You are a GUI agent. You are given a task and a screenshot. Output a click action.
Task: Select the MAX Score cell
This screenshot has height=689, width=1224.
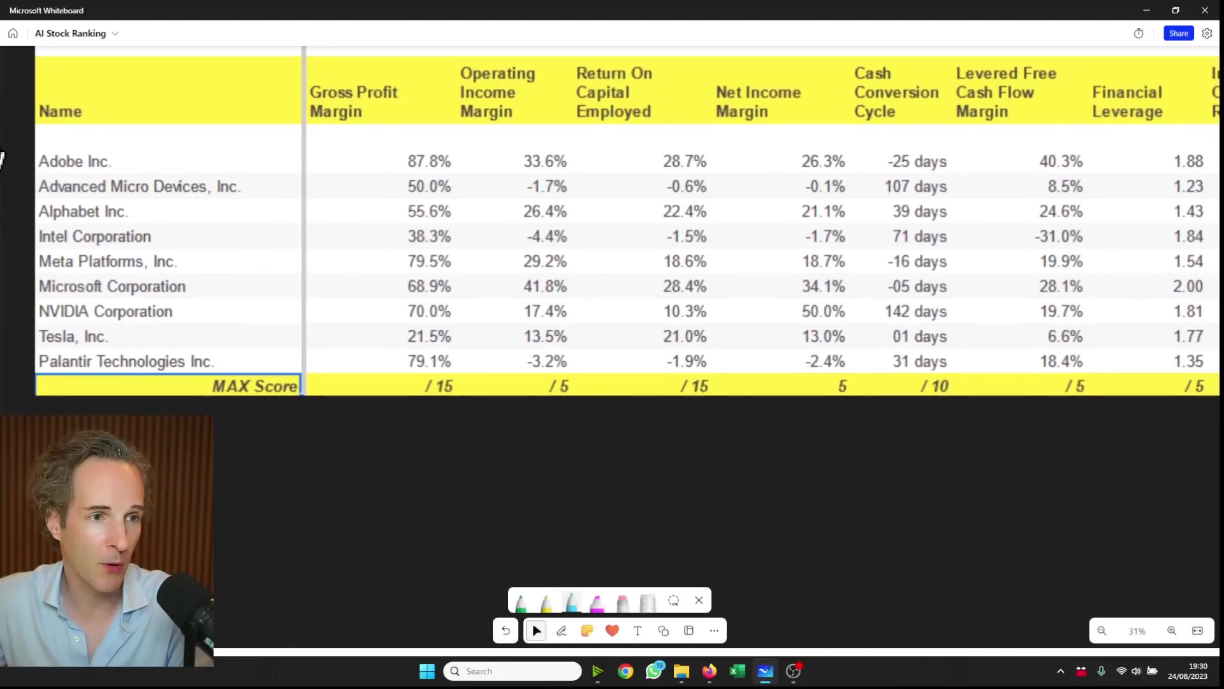pos(168,386)
